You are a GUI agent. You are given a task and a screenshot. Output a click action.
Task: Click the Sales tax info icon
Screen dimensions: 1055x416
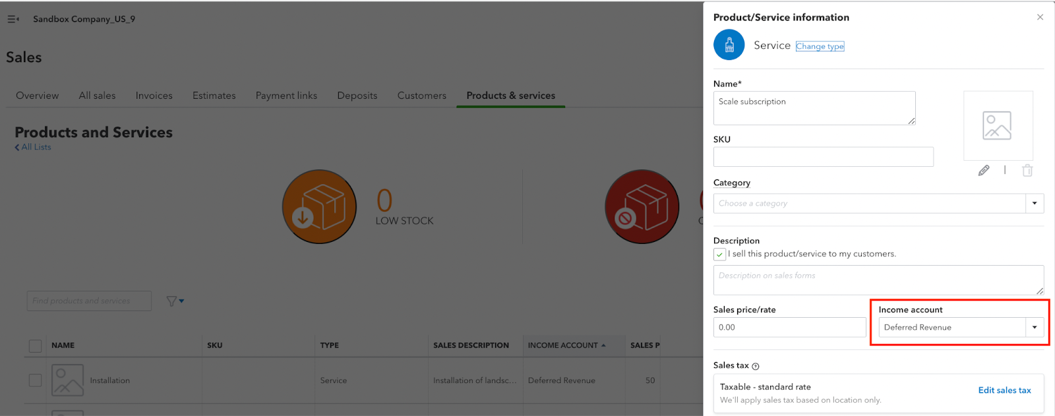756,367
